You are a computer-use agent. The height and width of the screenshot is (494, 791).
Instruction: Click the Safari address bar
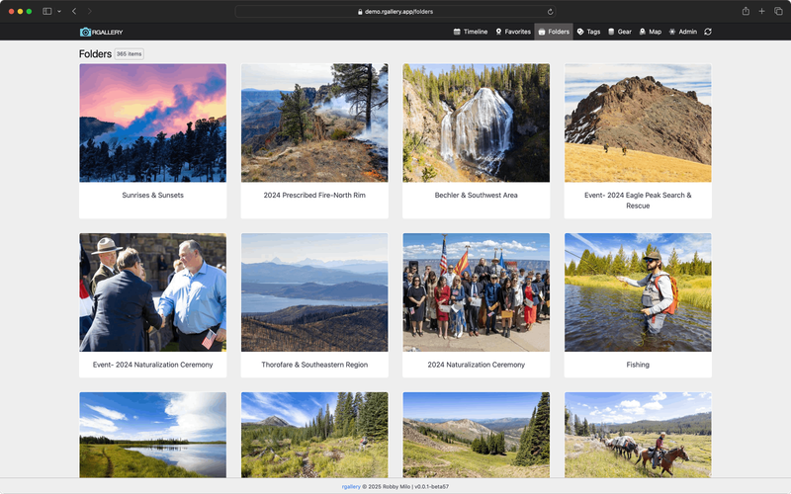395,12
